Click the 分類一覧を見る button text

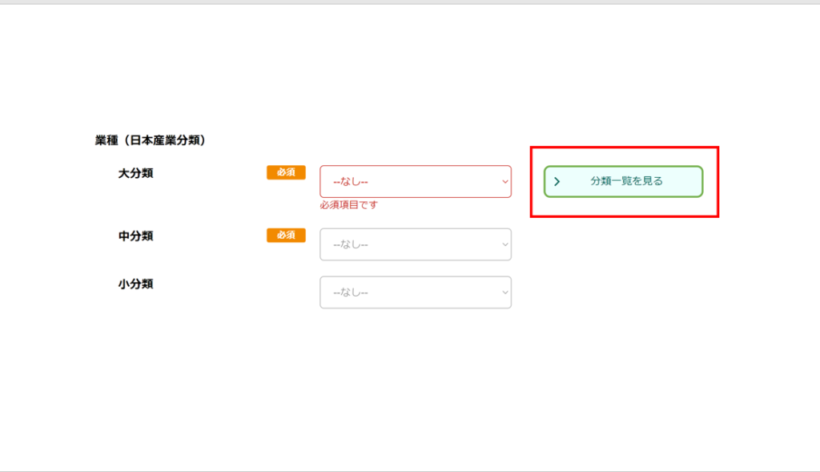(626, 181)
